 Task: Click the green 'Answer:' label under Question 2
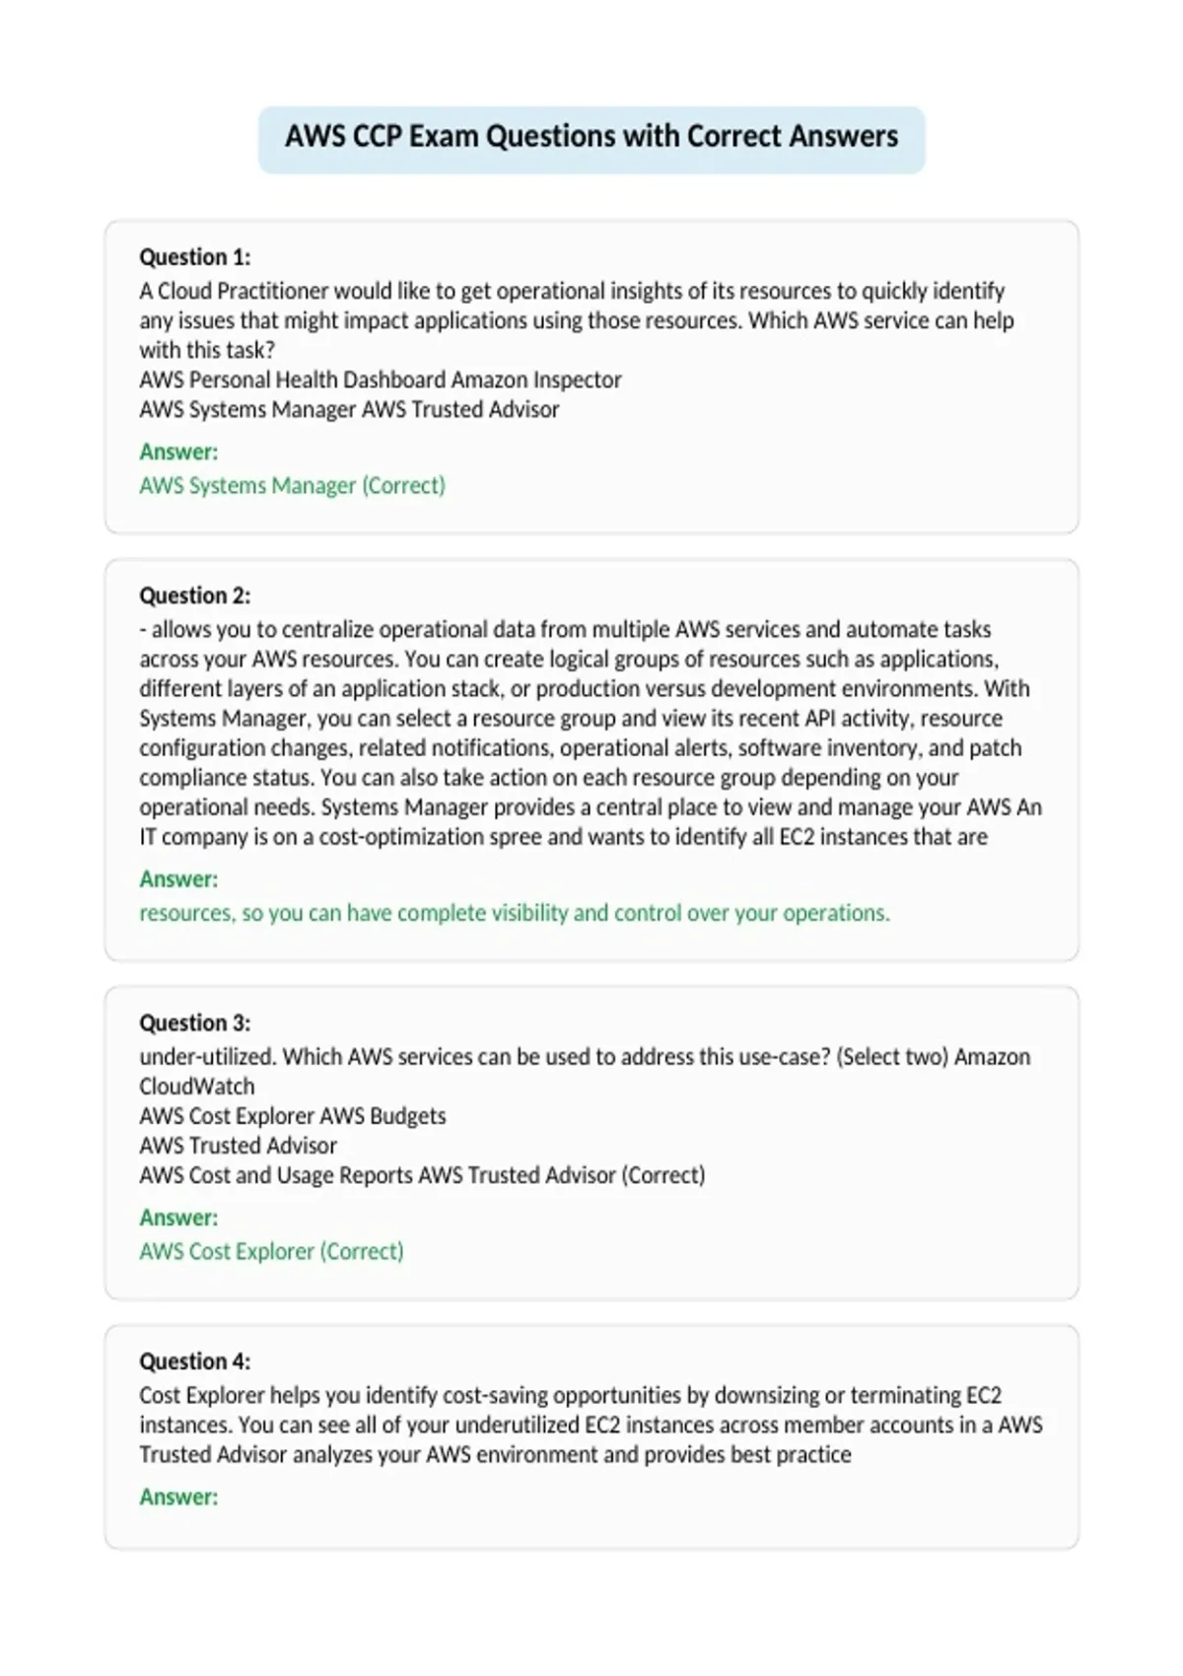[178, 878]
